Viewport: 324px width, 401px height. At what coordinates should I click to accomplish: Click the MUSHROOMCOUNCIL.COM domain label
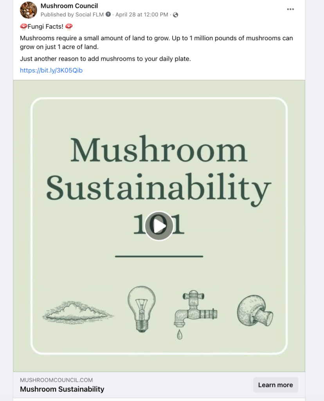click(56, 380)
